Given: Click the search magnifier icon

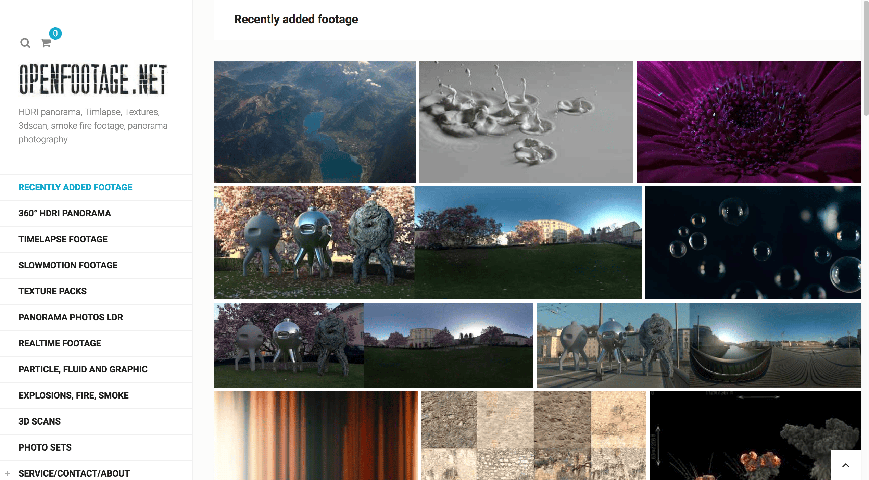Looking at the screenshot, I should pos(25,43).
